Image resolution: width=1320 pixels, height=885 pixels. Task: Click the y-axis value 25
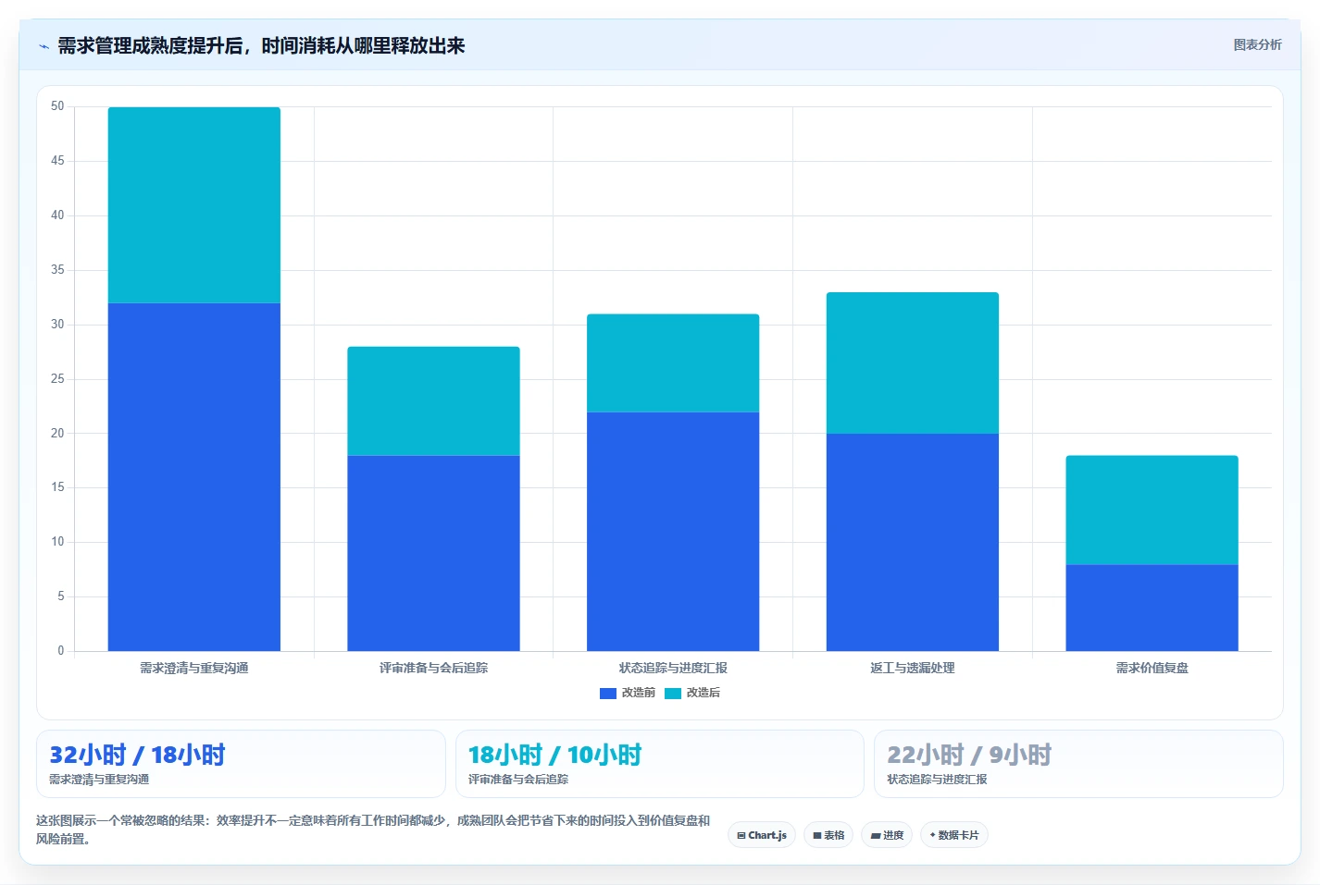[x=57, y=379]
